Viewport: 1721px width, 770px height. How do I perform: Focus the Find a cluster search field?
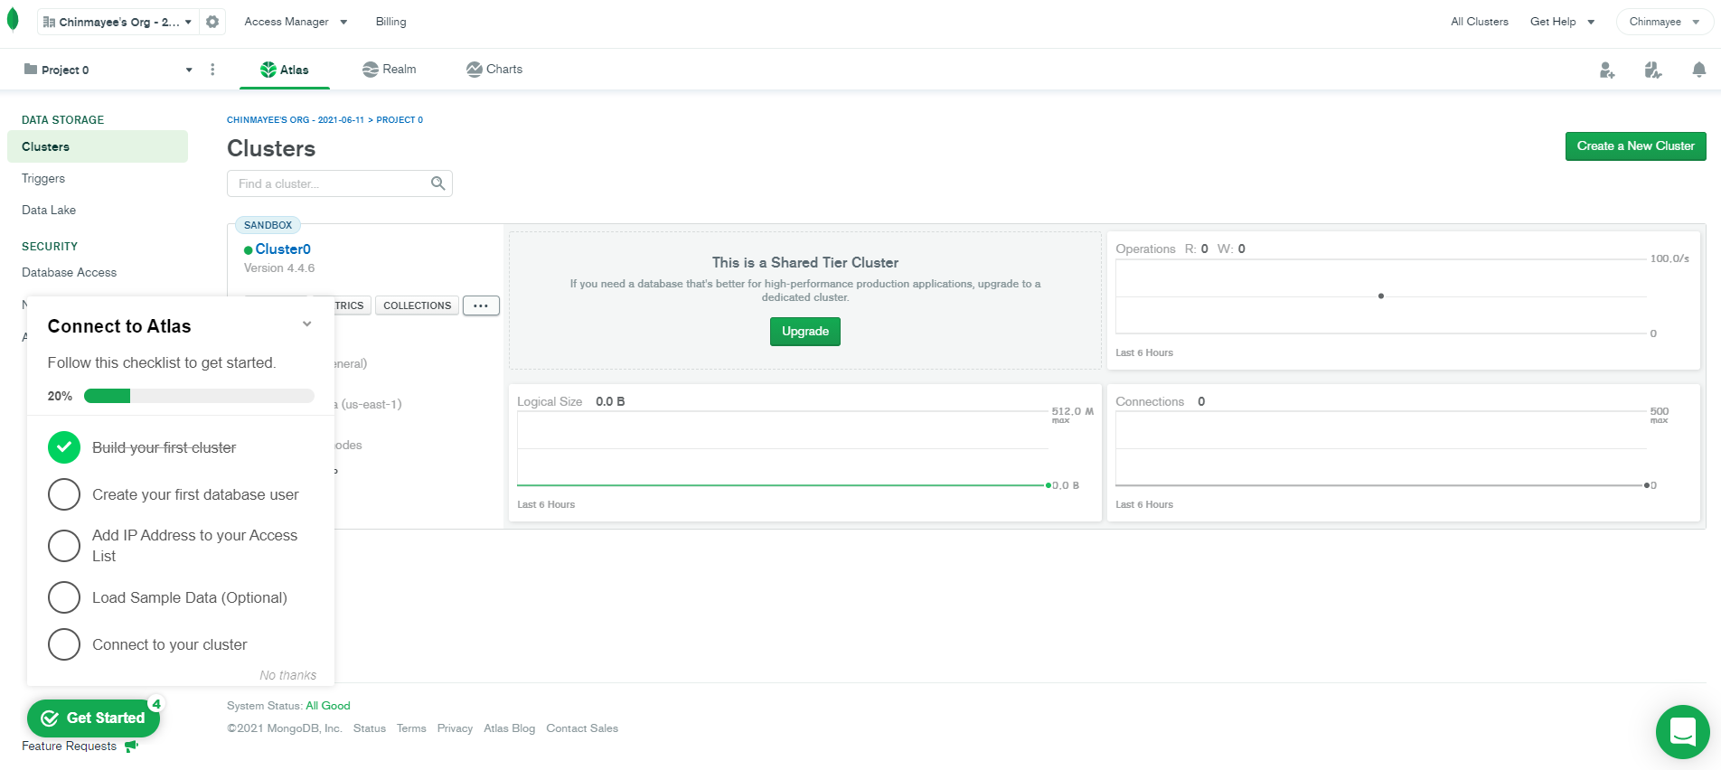pos(339,183)
